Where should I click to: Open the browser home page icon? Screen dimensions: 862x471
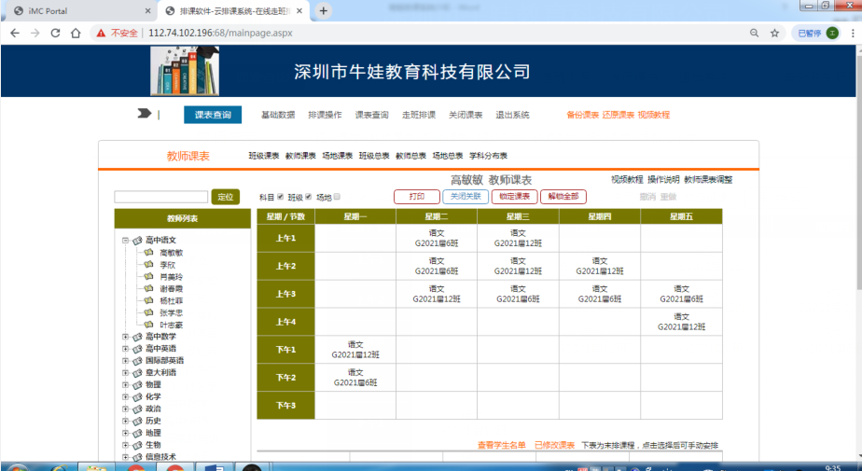point(76,33)
